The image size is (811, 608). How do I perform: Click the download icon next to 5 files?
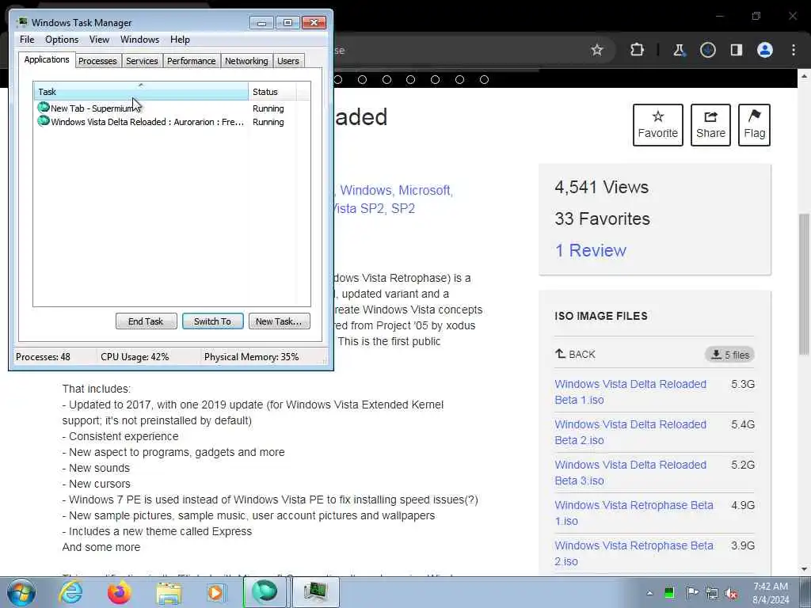point(716,355)
